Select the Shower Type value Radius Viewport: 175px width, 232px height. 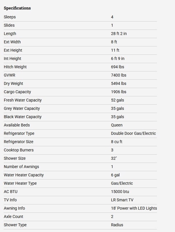pos(117,225)
